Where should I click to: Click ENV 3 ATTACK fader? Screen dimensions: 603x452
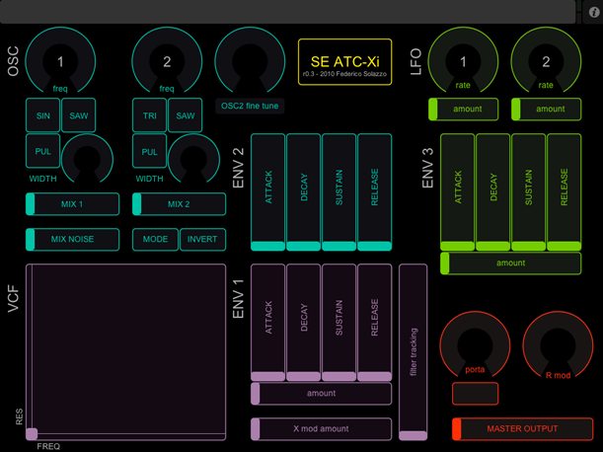click(x=457, y=192)
